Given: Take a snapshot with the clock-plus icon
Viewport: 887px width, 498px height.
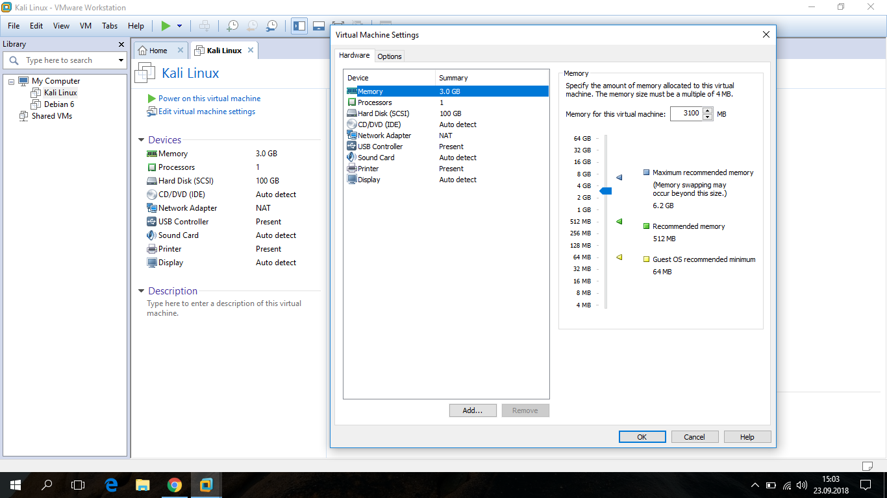Looking at the screenshot, I should tap(232, 26).
